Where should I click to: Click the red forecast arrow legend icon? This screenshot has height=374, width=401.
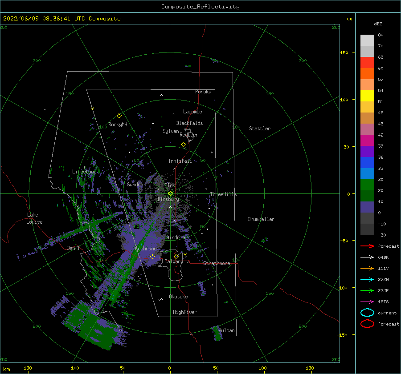pyautogui.click(x=367, y=246)
